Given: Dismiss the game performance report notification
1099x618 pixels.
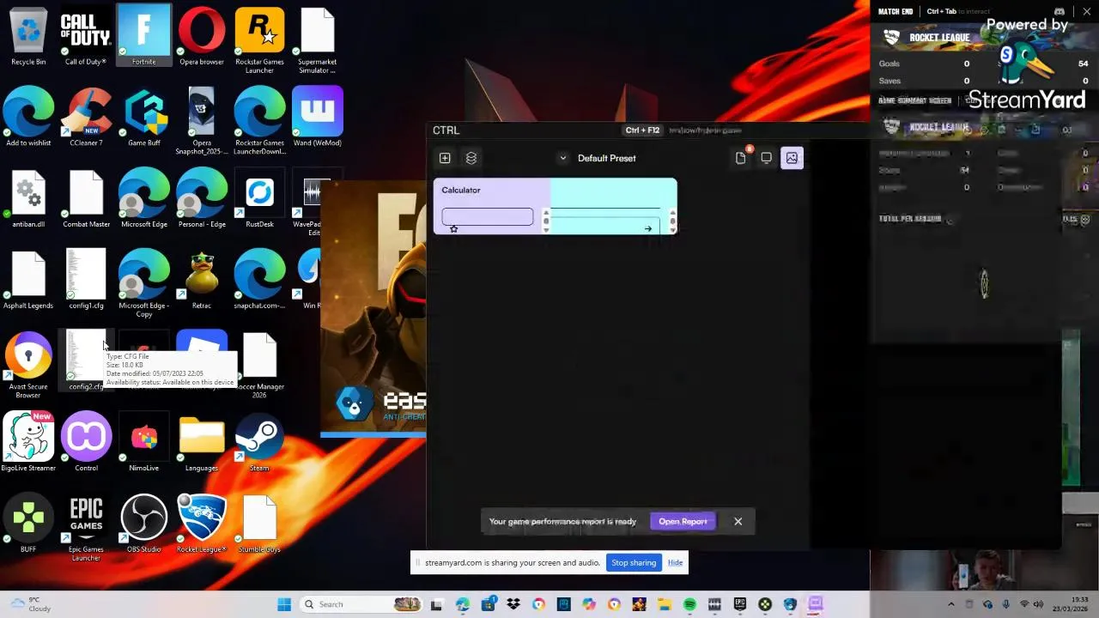Looking at the screenshot, I should [738, 521].
